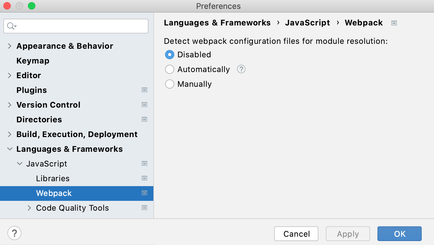Click inside the settings search field
Image resolution: width=434 pixels, height=245 pixels.
pyautogui.click(x=76, y=26)
